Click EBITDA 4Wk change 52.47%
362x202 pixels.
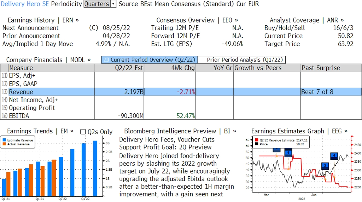pyautogui.click(x=186, y=116)
